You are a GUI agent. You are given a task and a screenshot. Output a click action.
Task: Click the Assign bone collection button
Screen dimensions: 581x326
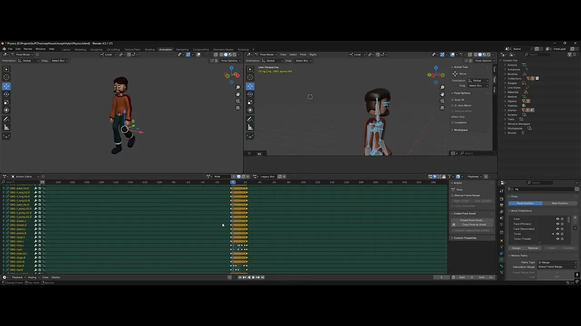pos(517,248)
